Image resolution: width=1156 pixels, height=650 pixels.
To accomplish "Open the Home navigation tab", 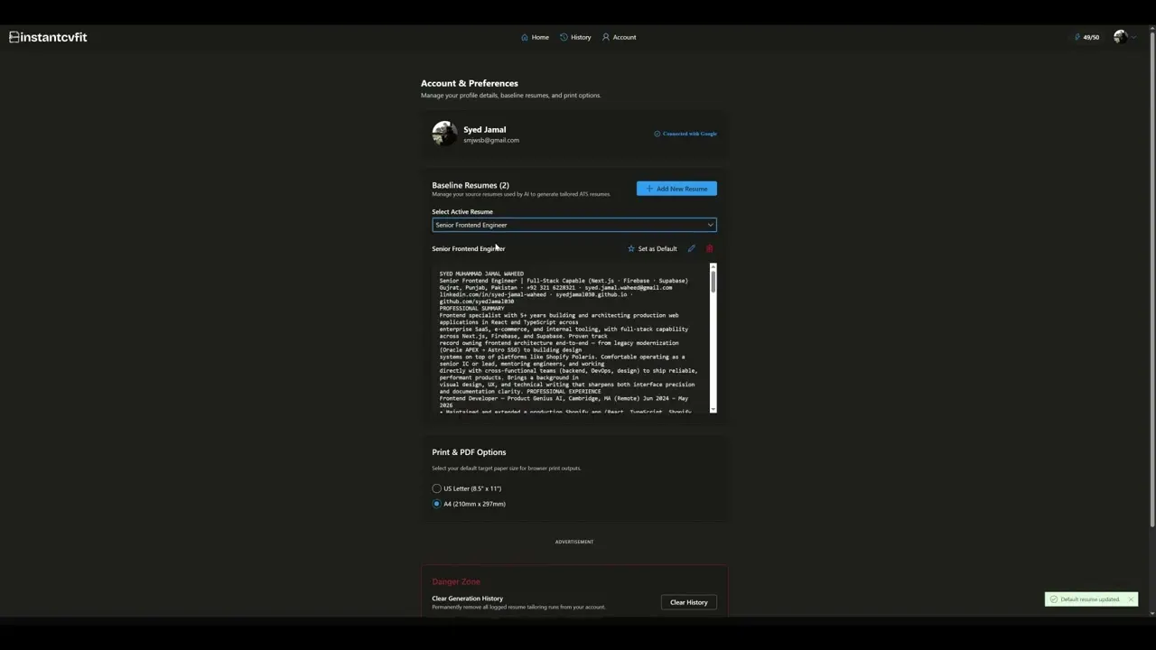I will click(x=535, y=37).
